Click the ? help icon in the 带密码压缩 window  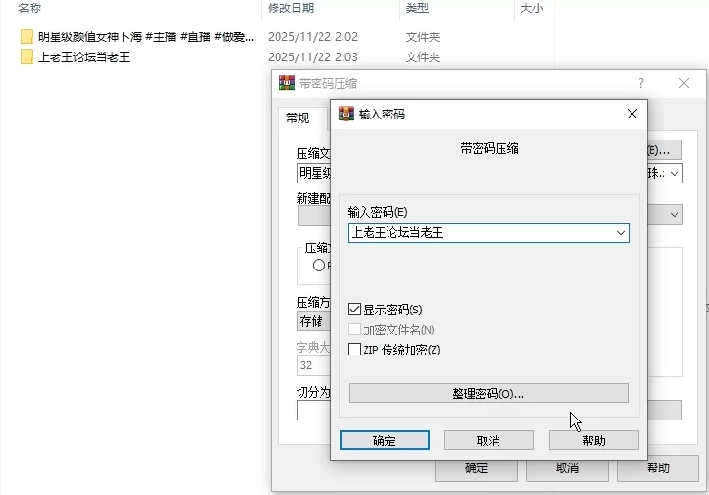(641, 83)
